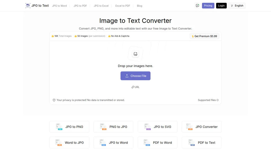Open the PNG to JPG tool card
271x152 pixels.
click(x=113, y=127)
